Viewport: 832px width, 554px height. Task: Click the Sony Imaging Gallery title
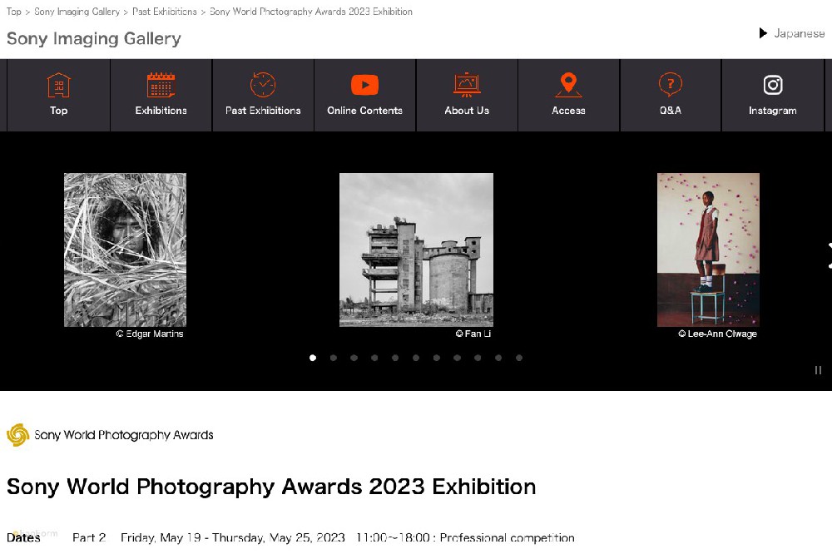(94, 38)
